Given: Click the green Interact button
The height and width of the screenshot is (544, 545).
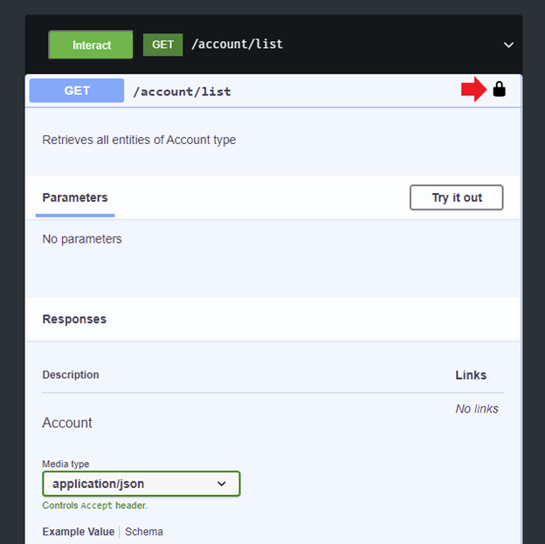Looking at the screenshot, I should [x=91, y=45].
